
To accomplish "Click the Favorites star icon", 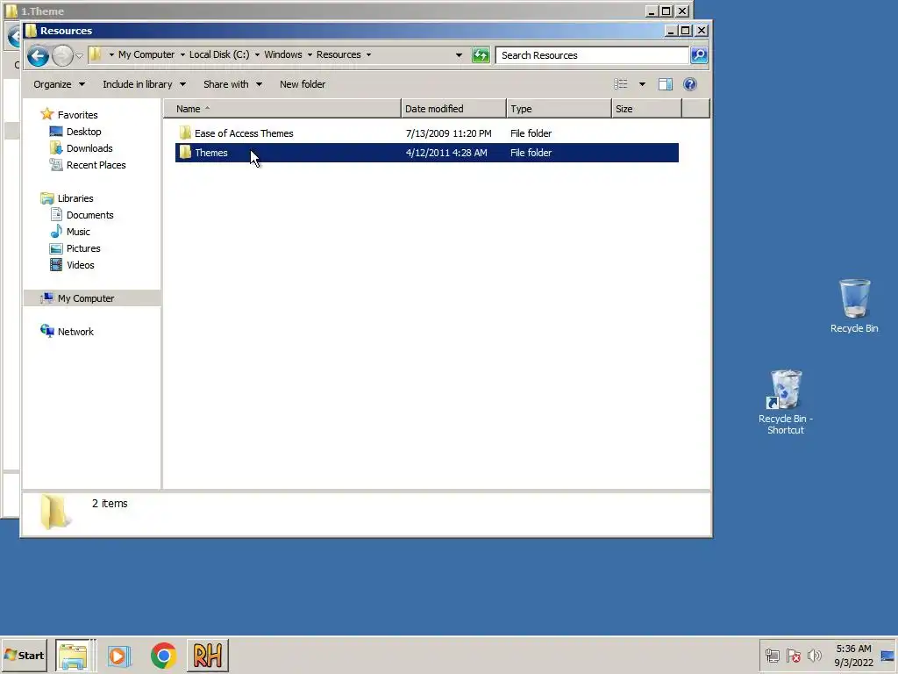I will 47,114.
